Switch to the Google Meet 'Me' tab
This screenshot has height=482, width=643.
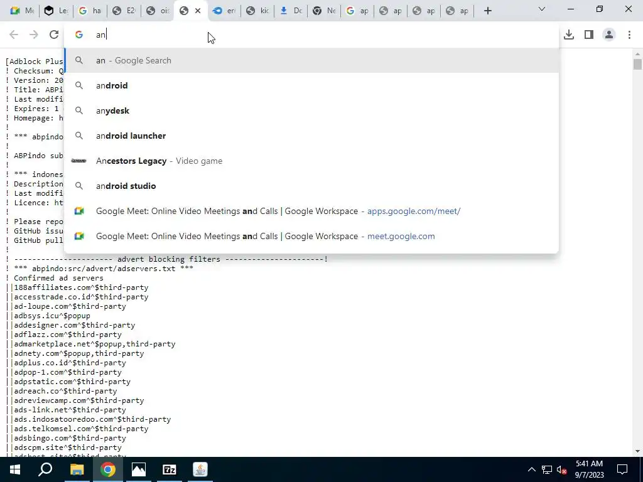pos(23,11)
